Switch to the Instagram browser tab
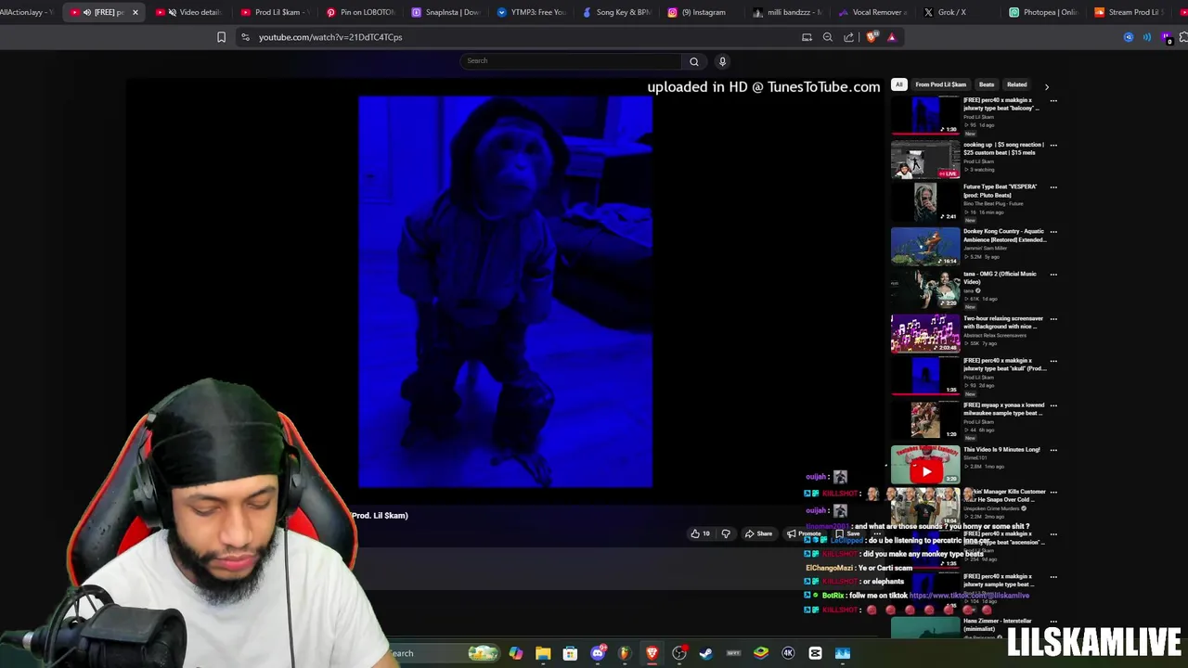The height and width of the screenshot is (668, 1188). click(702, 12)
